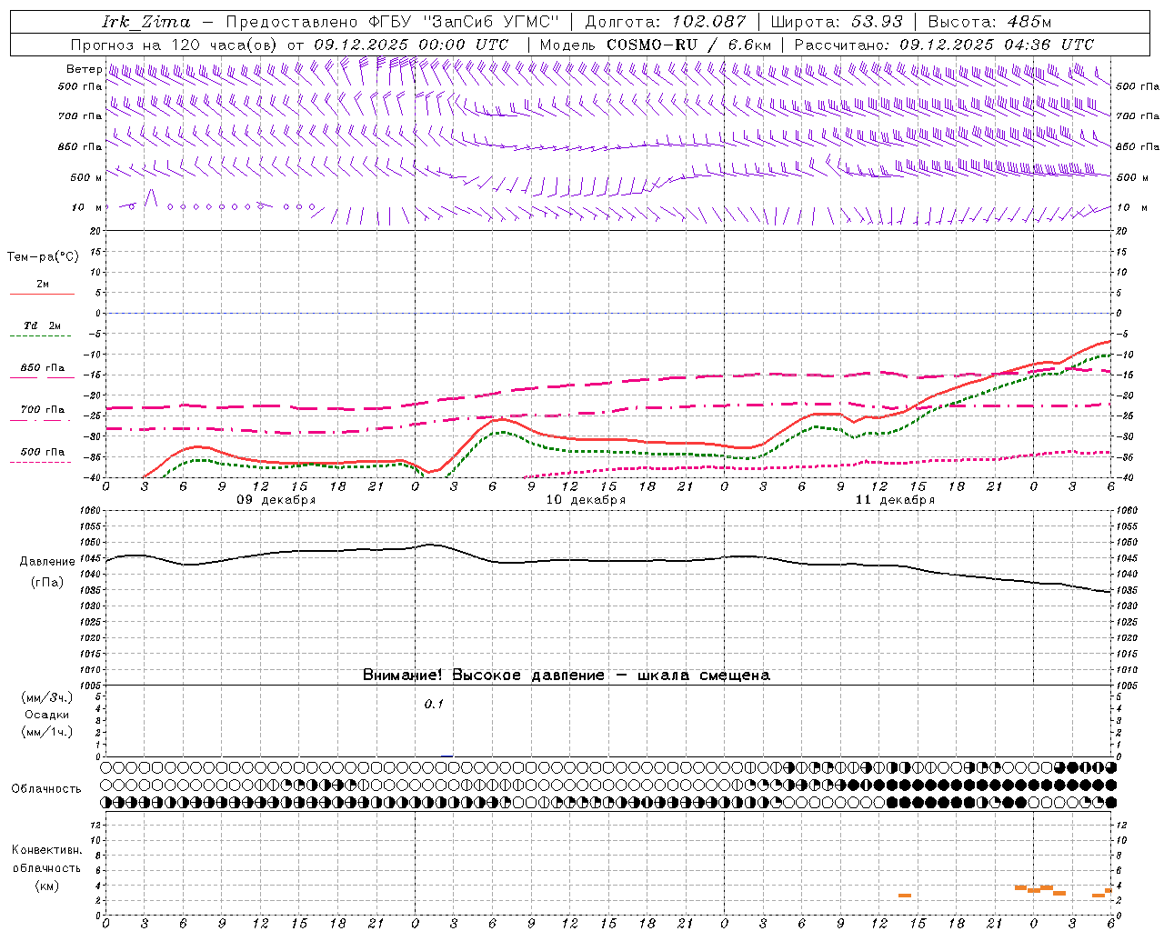Click the '700 гПа' temperature legend entry
This screenshot has width=1164, height=931.
(x=42, y=410)
